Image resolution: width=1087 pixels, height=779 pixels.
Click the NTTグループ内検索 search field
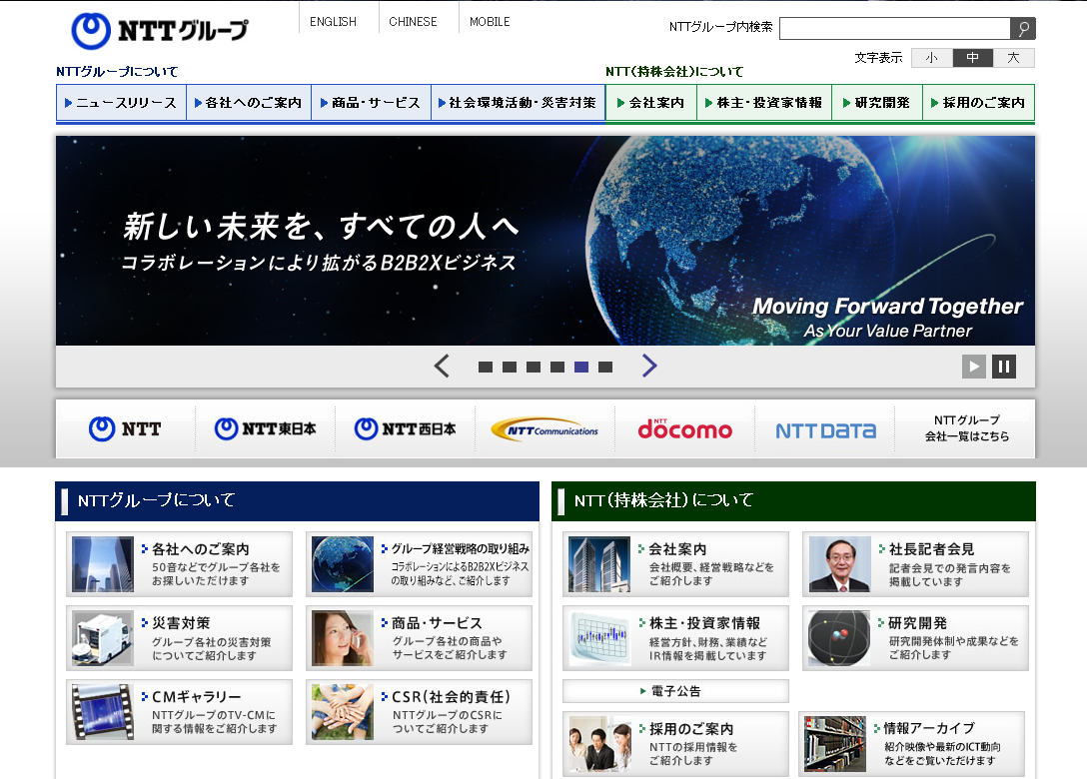pos(895,28)
